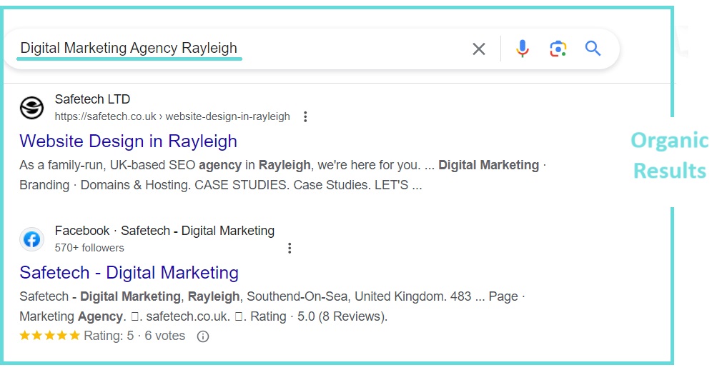Open three-dot menu for Safetech LTD result

pyautogui.click(x=305, y=116)
